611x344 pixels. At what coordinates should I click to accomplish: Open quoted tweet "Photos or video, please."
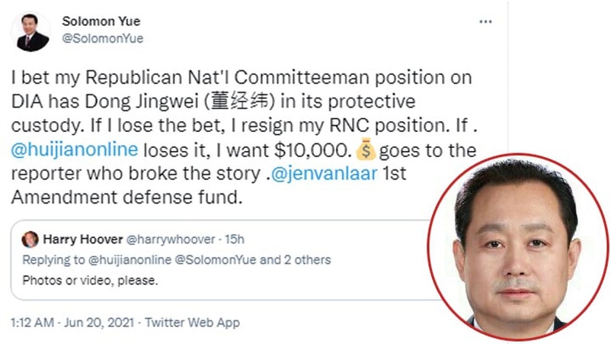(90, 280)
